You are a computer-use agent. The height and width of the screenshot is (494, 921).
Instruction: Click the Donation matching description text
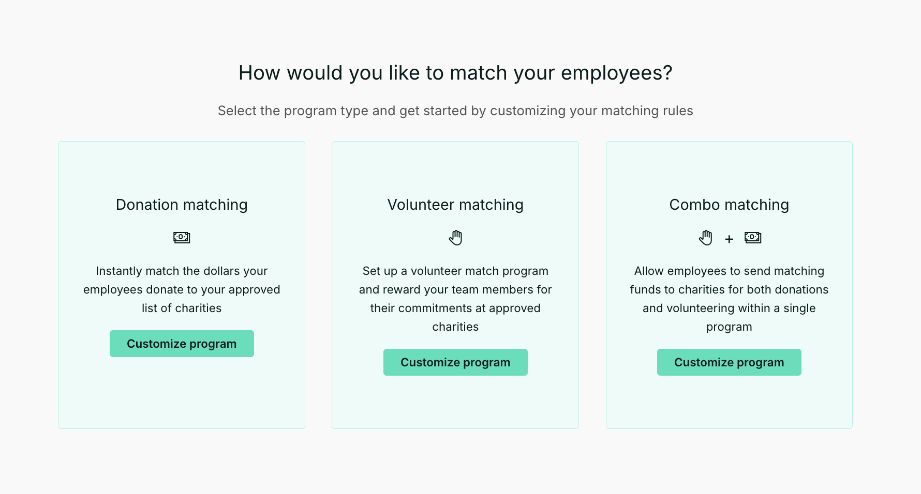click(x=182, y=289)
